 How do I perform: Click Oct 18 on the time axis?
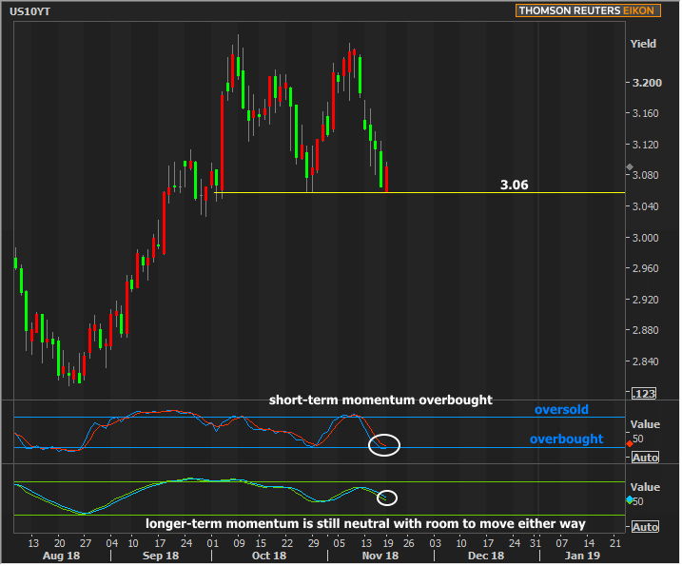coord(268,555)
